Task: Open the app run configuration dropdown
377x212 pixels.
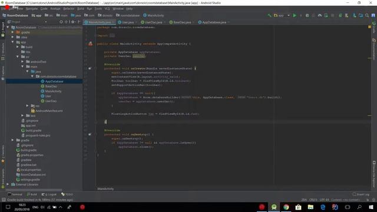Action: coord(282,15)
